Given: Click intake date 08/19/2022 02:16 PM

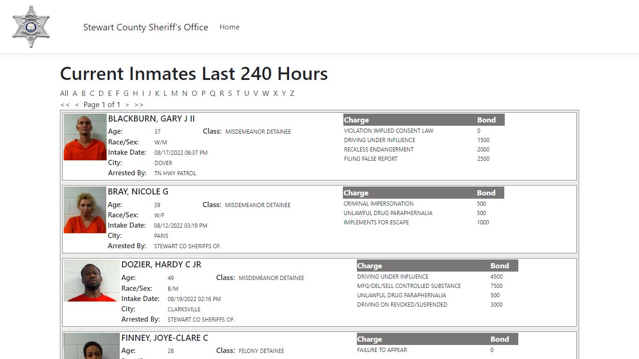Looking at the screenshot, I should point(194,299).
